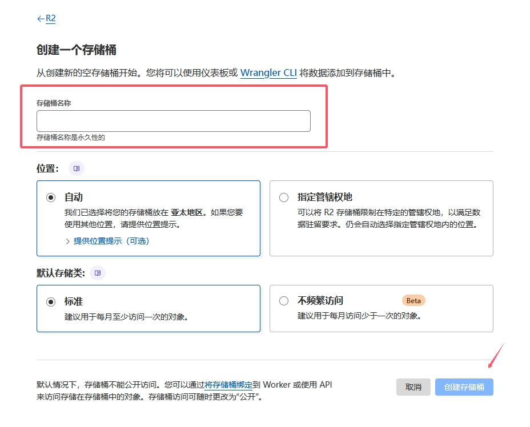The height and width of the screenshot is (427, 530).
Task: Open the Wrangler CLI link
Action: tap(268, 73)
